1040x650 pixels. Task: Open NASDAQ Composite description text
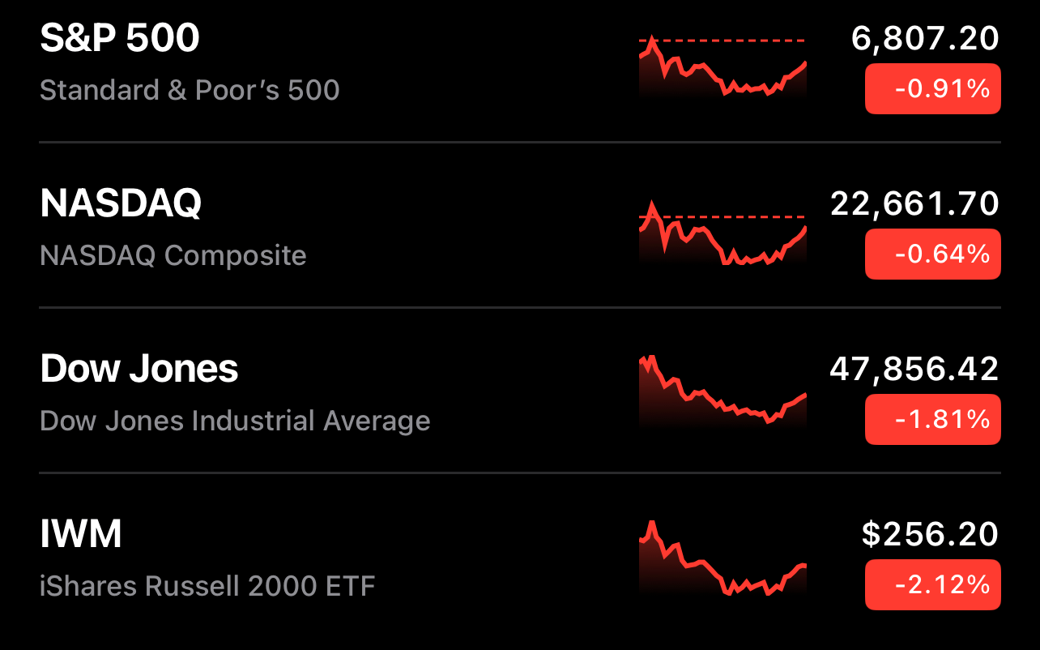click(173, 255)
